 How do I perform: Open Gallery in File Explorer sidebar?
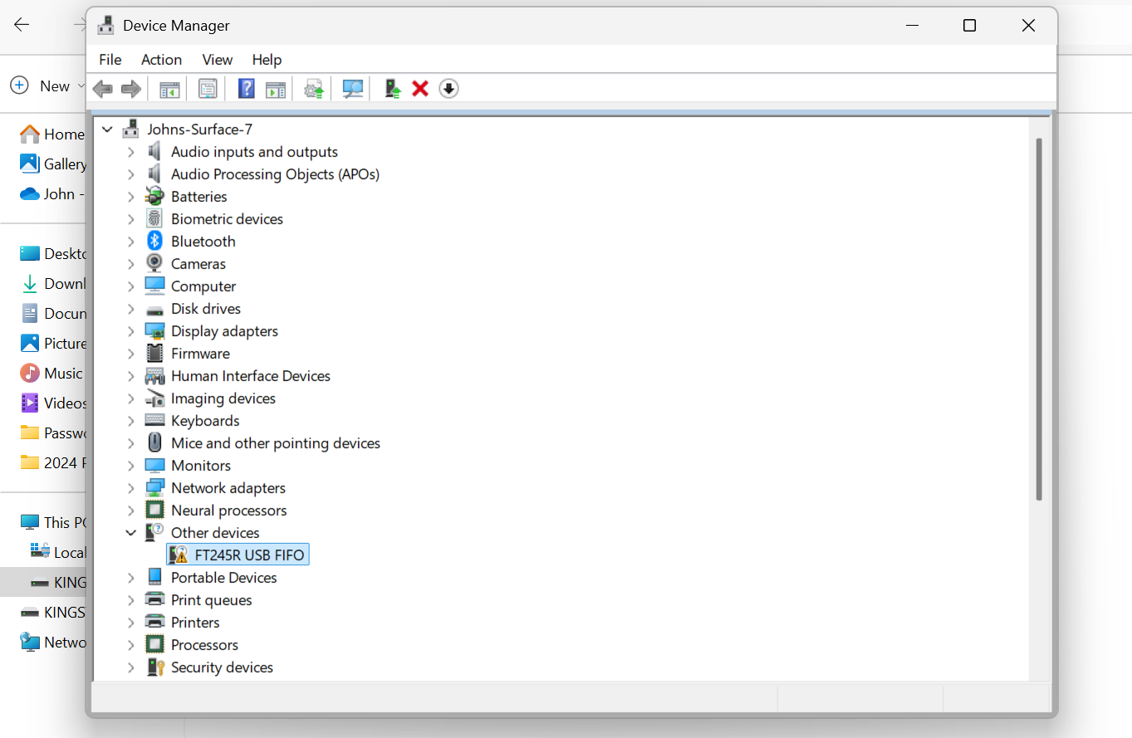53,164
